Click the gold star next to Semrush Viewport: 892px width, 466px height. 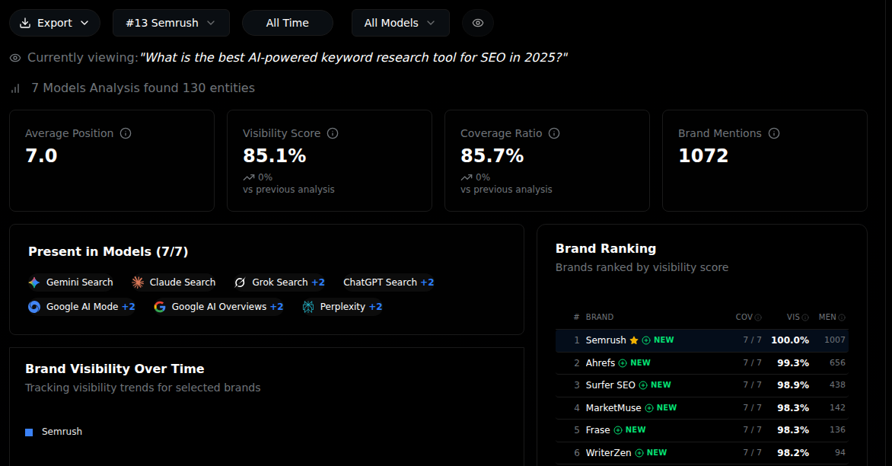point(634,340)
